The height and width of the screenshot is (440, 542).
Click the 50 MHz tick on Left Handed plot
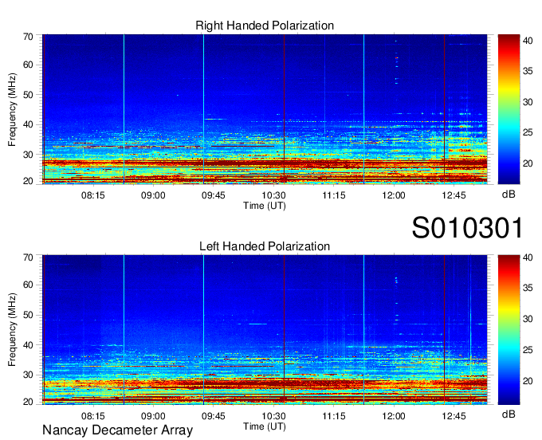coord(28,315)
